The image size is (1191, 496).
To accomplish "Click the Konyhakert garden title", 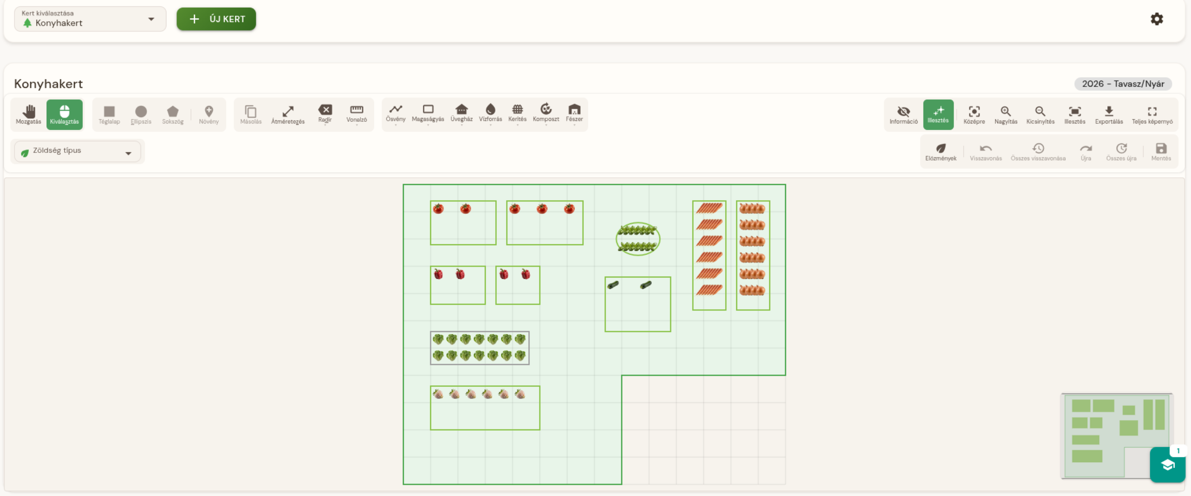I will pyautogui.click(x=48, y=84).
